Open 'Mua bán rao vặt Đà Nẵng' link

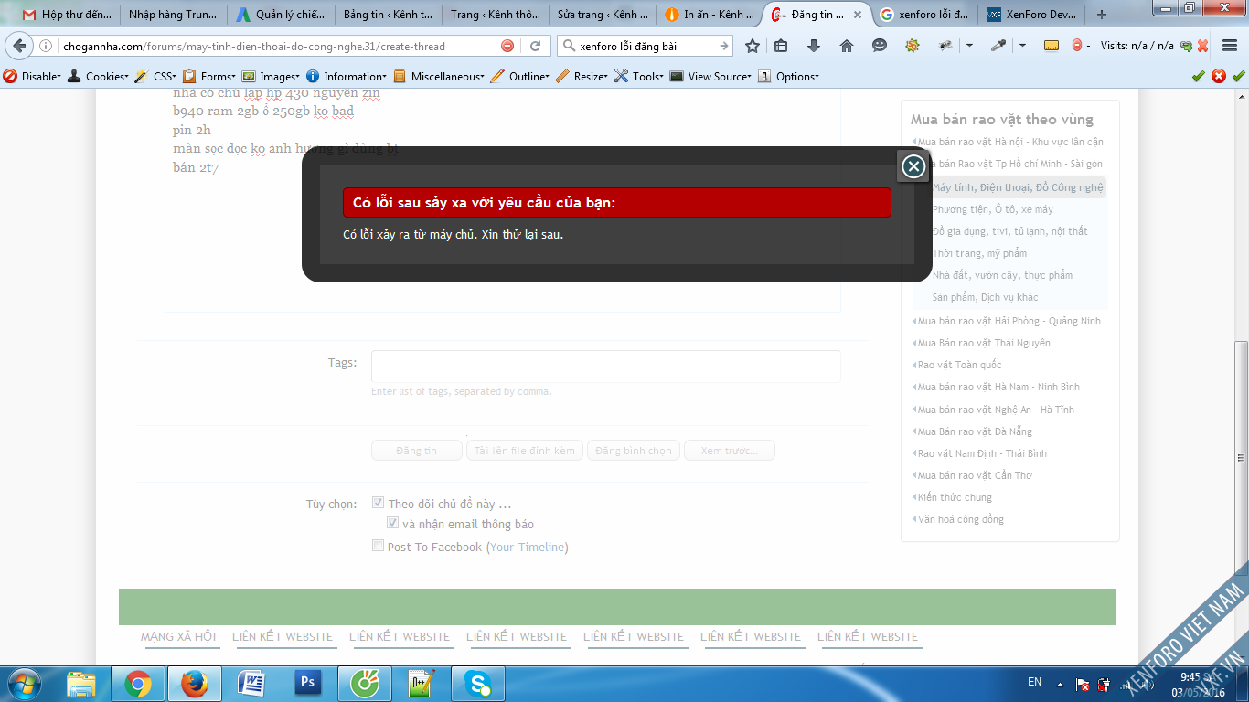tap(974, 431)
